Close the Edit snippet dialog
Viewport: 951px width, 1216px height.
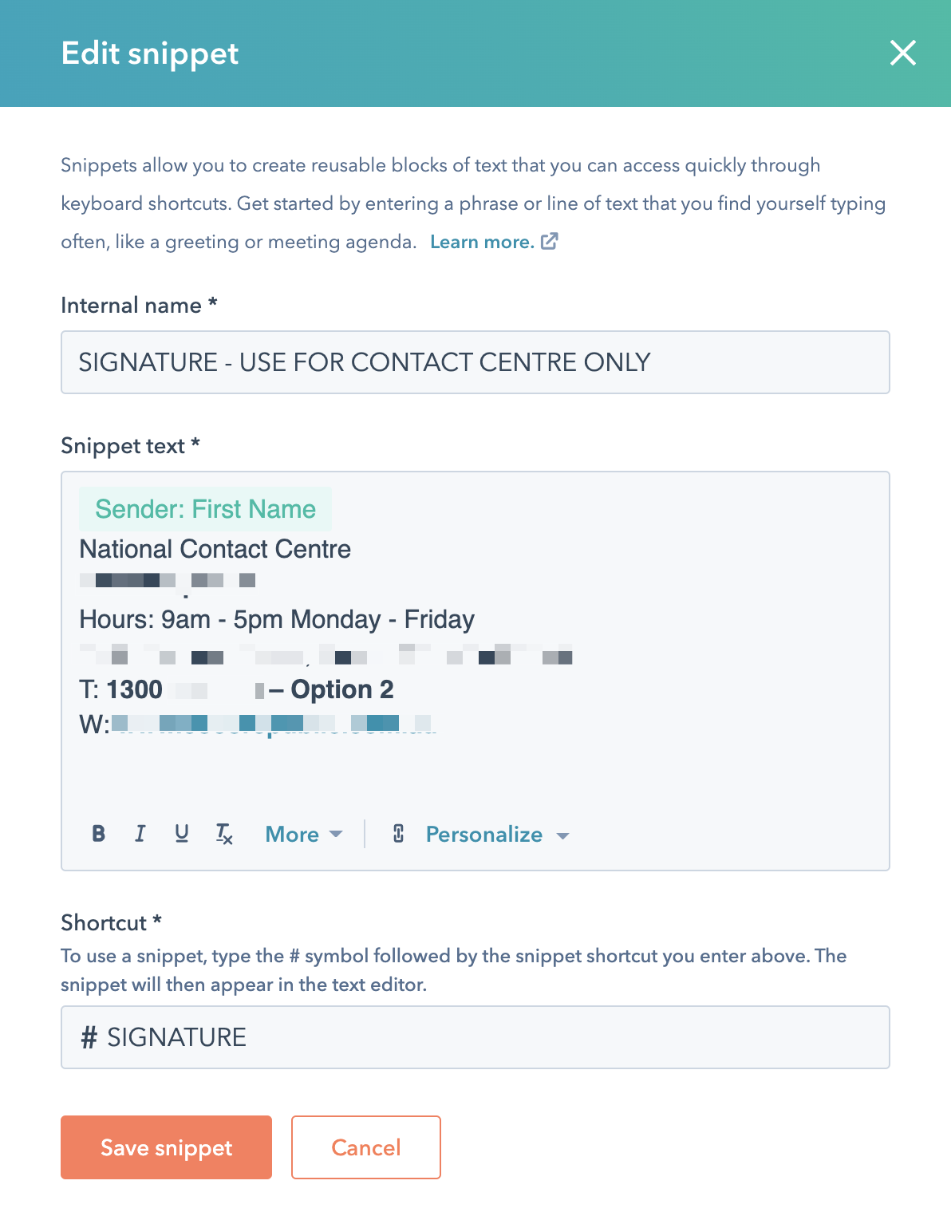[902, 53]
